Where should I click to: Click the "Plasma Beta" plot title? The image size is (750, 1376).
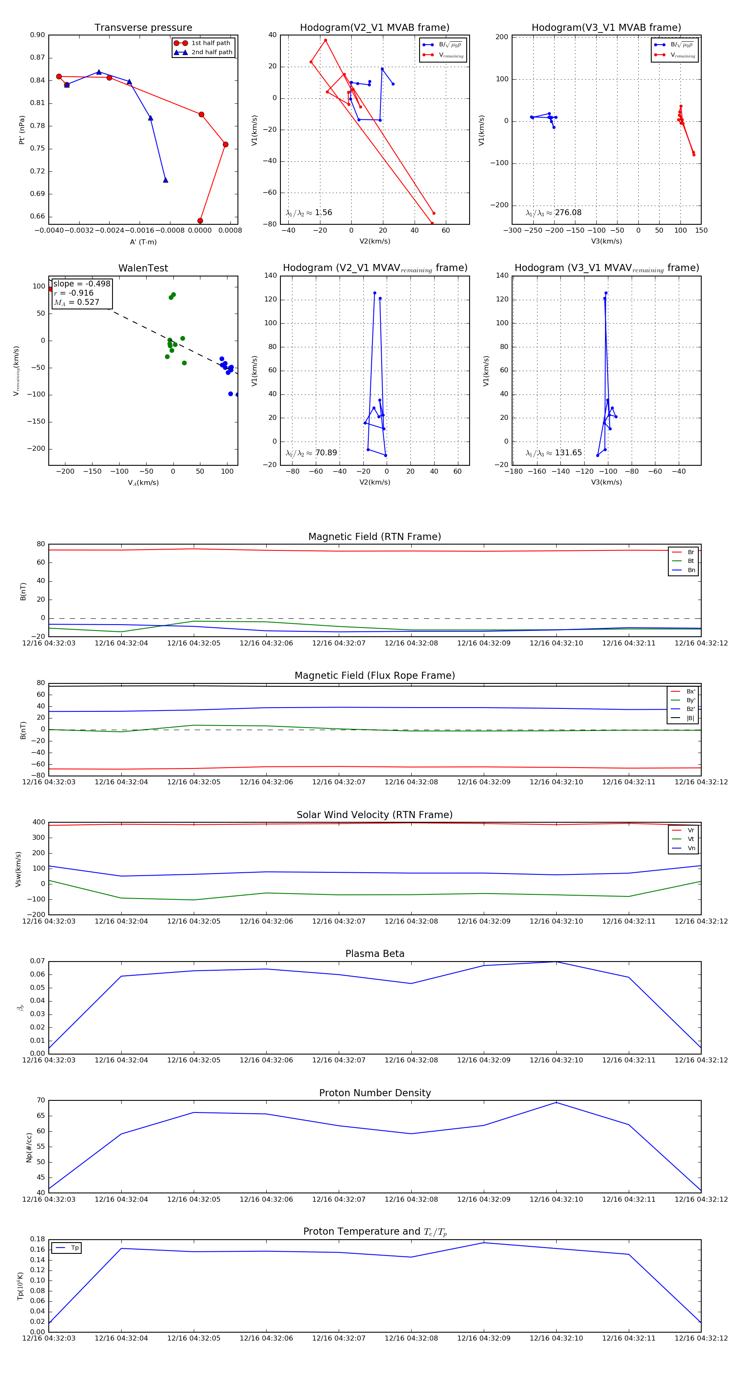(x=375, y=954)
